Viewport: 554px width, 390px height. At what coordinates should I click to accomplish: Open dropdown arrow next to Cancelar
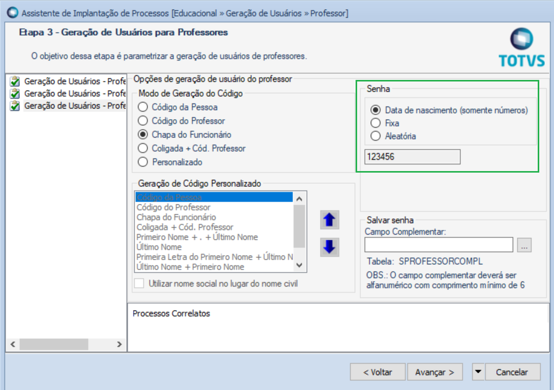[x=478, y=372]
